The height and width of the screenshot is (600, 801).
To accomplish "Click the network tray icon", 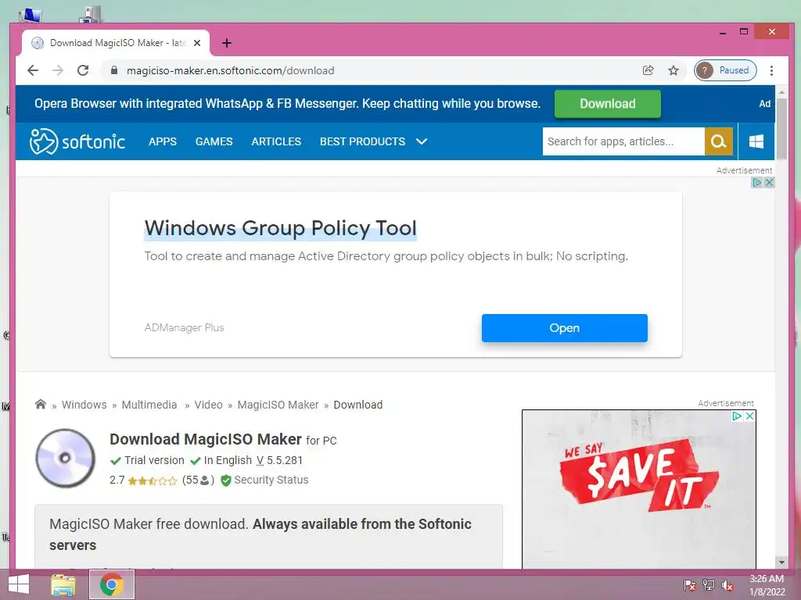I will (709, 585).
